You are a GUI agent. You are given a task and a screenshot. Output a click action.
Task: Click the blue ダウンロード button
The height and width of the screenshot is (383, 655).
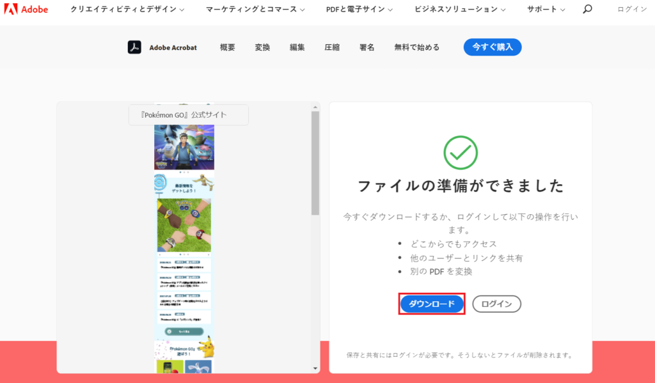[x=432, y=304]
